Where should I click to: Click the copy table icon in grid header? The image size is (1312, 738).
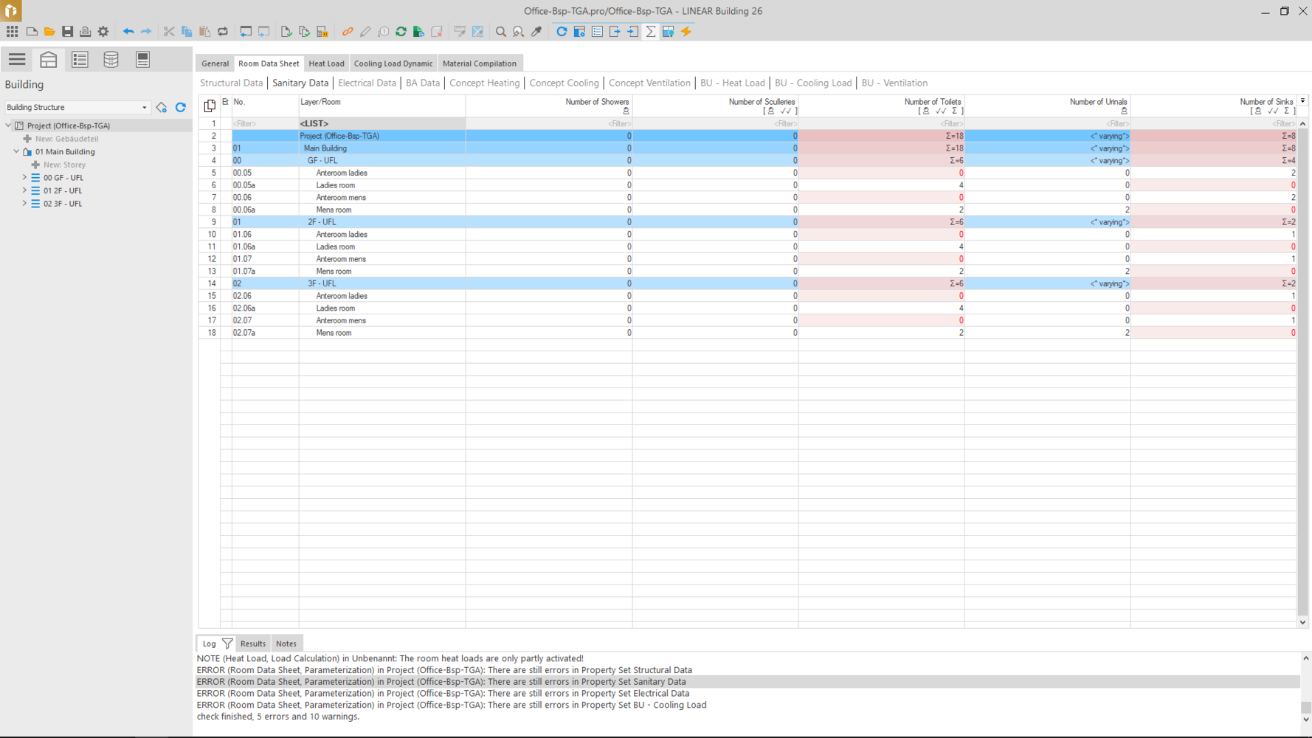210,106
